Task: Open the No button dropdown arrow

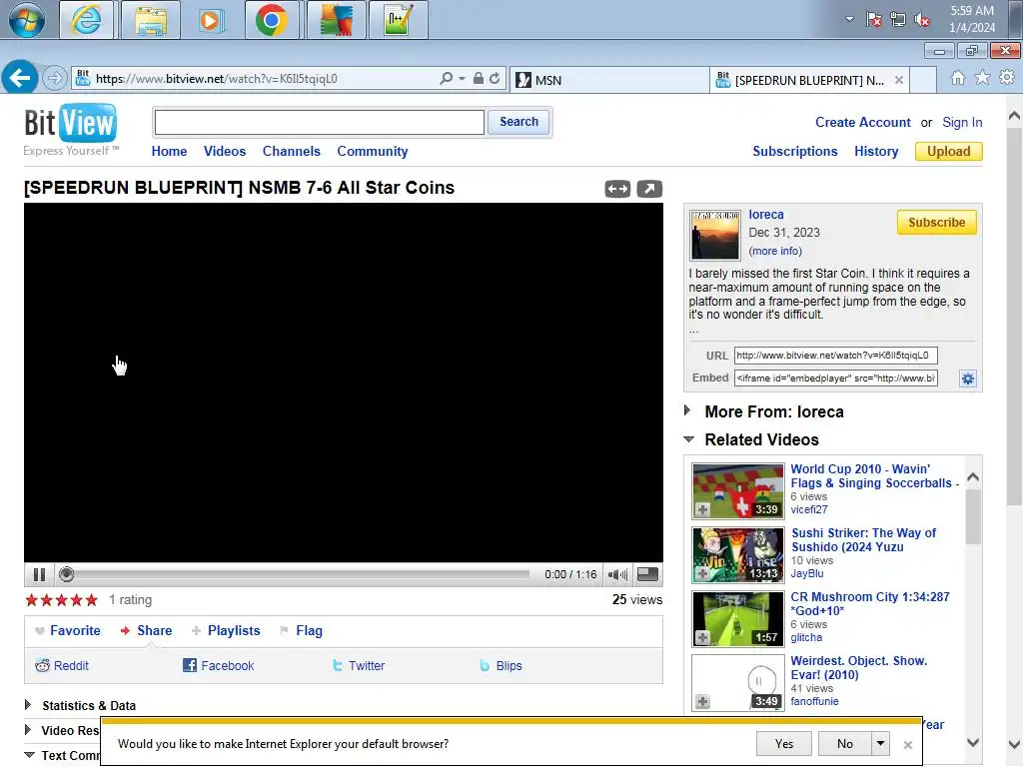Action: (880, 744)
